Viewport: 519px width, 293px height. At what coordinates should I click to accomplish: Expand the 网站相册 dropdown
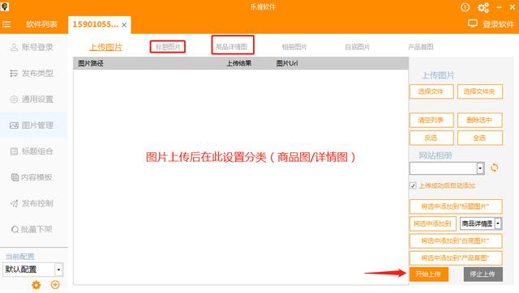(480, 168)
